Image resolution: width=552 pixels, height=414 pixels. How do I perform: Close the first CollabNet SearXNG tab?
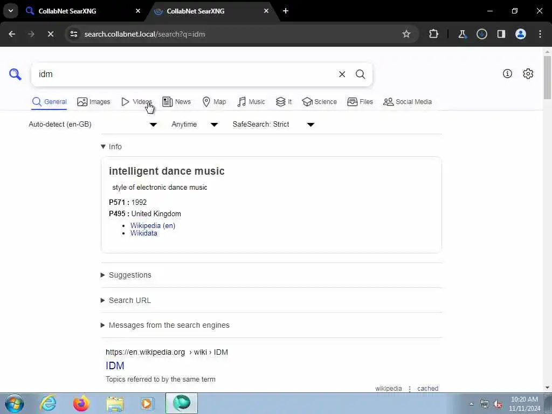138,11
